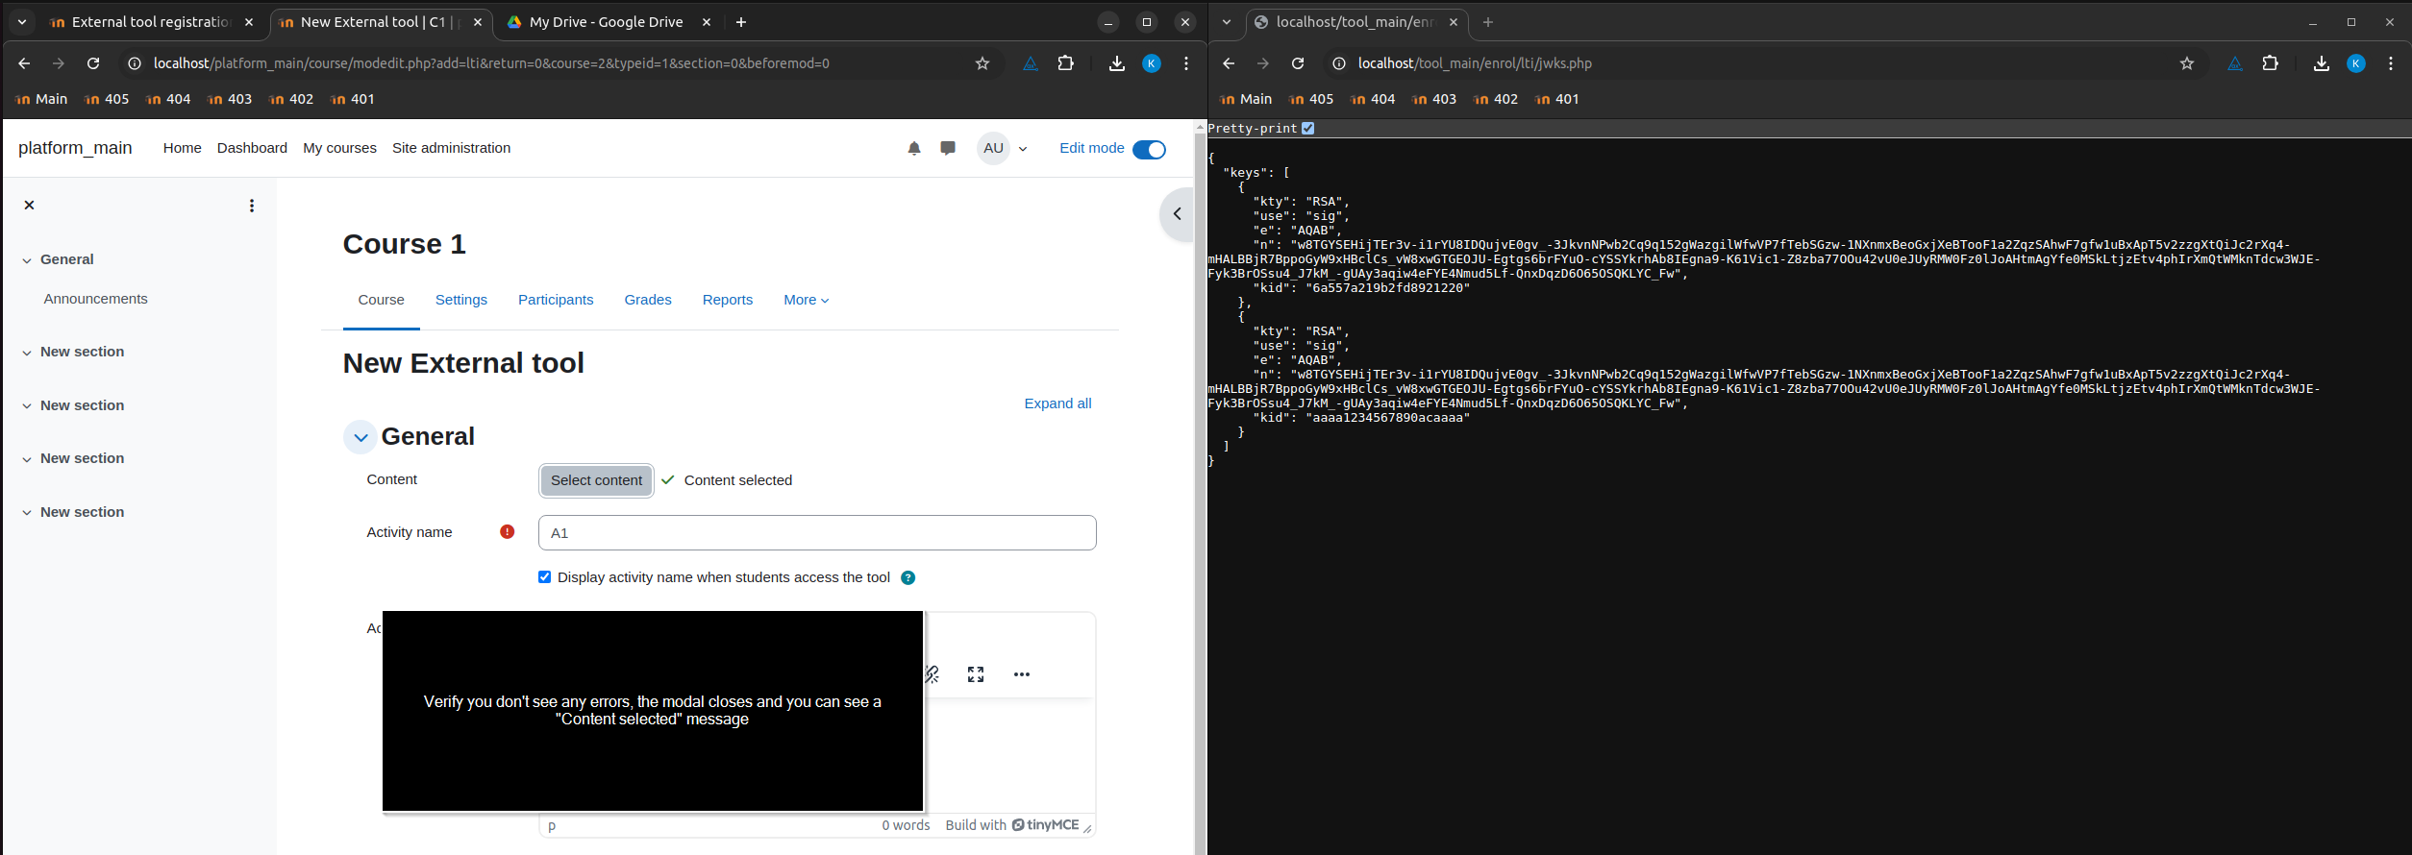Toggle TinyMCE fullscreen editor icon
2412x855 pixels.
(976, 674)
